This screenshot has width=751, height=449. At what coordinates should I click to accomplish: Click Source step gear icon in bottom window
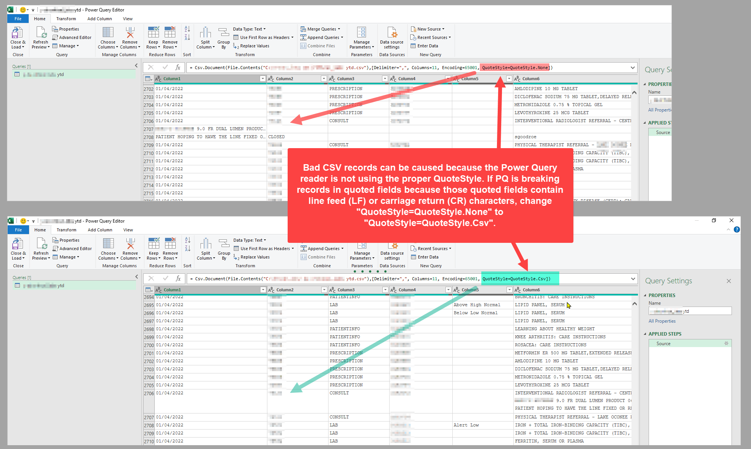tap(726, 344)
